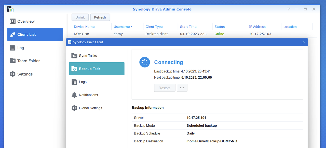This screenshot has height=148, width=326.
Task: Click the Client List plug icon
Action: click(x=12, y=34)
